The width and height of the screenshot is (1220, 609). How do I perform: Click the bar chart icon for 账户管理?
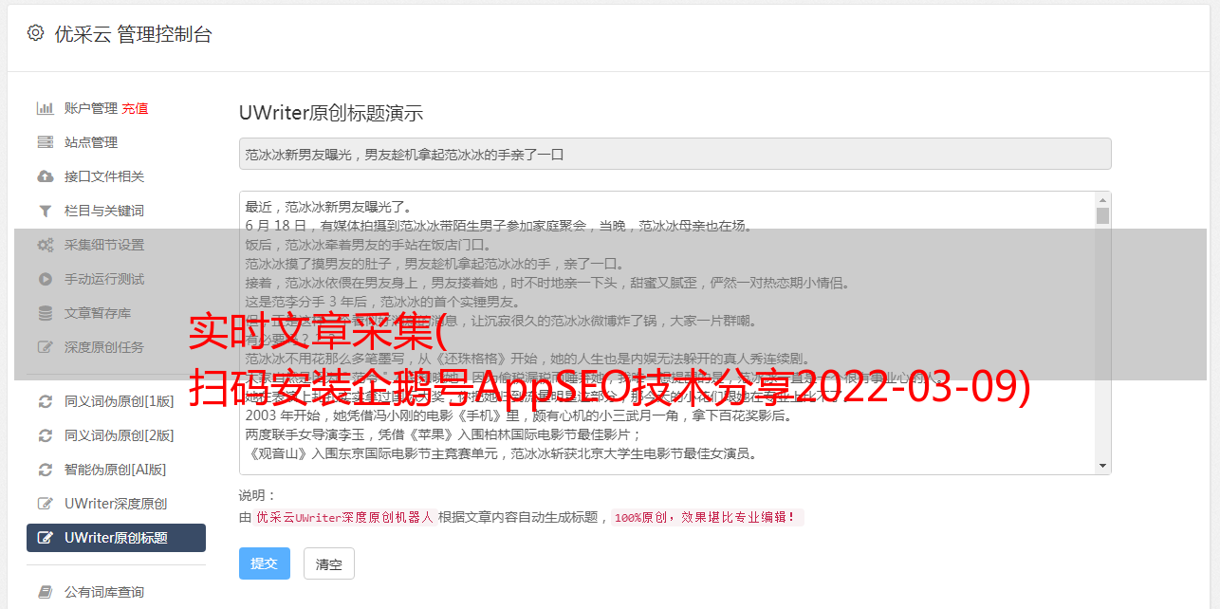(45, 108)
